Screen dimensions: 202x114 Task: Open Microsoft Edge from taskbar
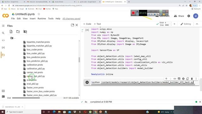[x=54, y=112]
